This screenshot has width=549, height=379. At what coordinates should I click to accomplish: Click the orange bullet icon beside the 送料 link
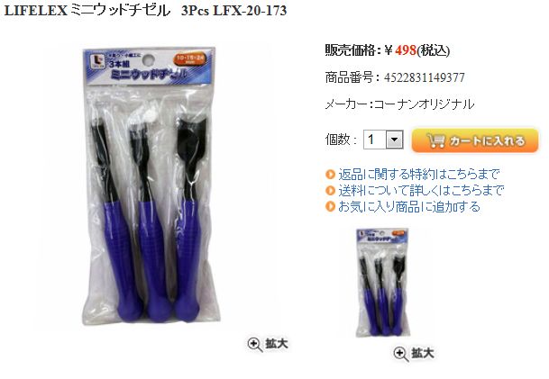click(330, 191)
